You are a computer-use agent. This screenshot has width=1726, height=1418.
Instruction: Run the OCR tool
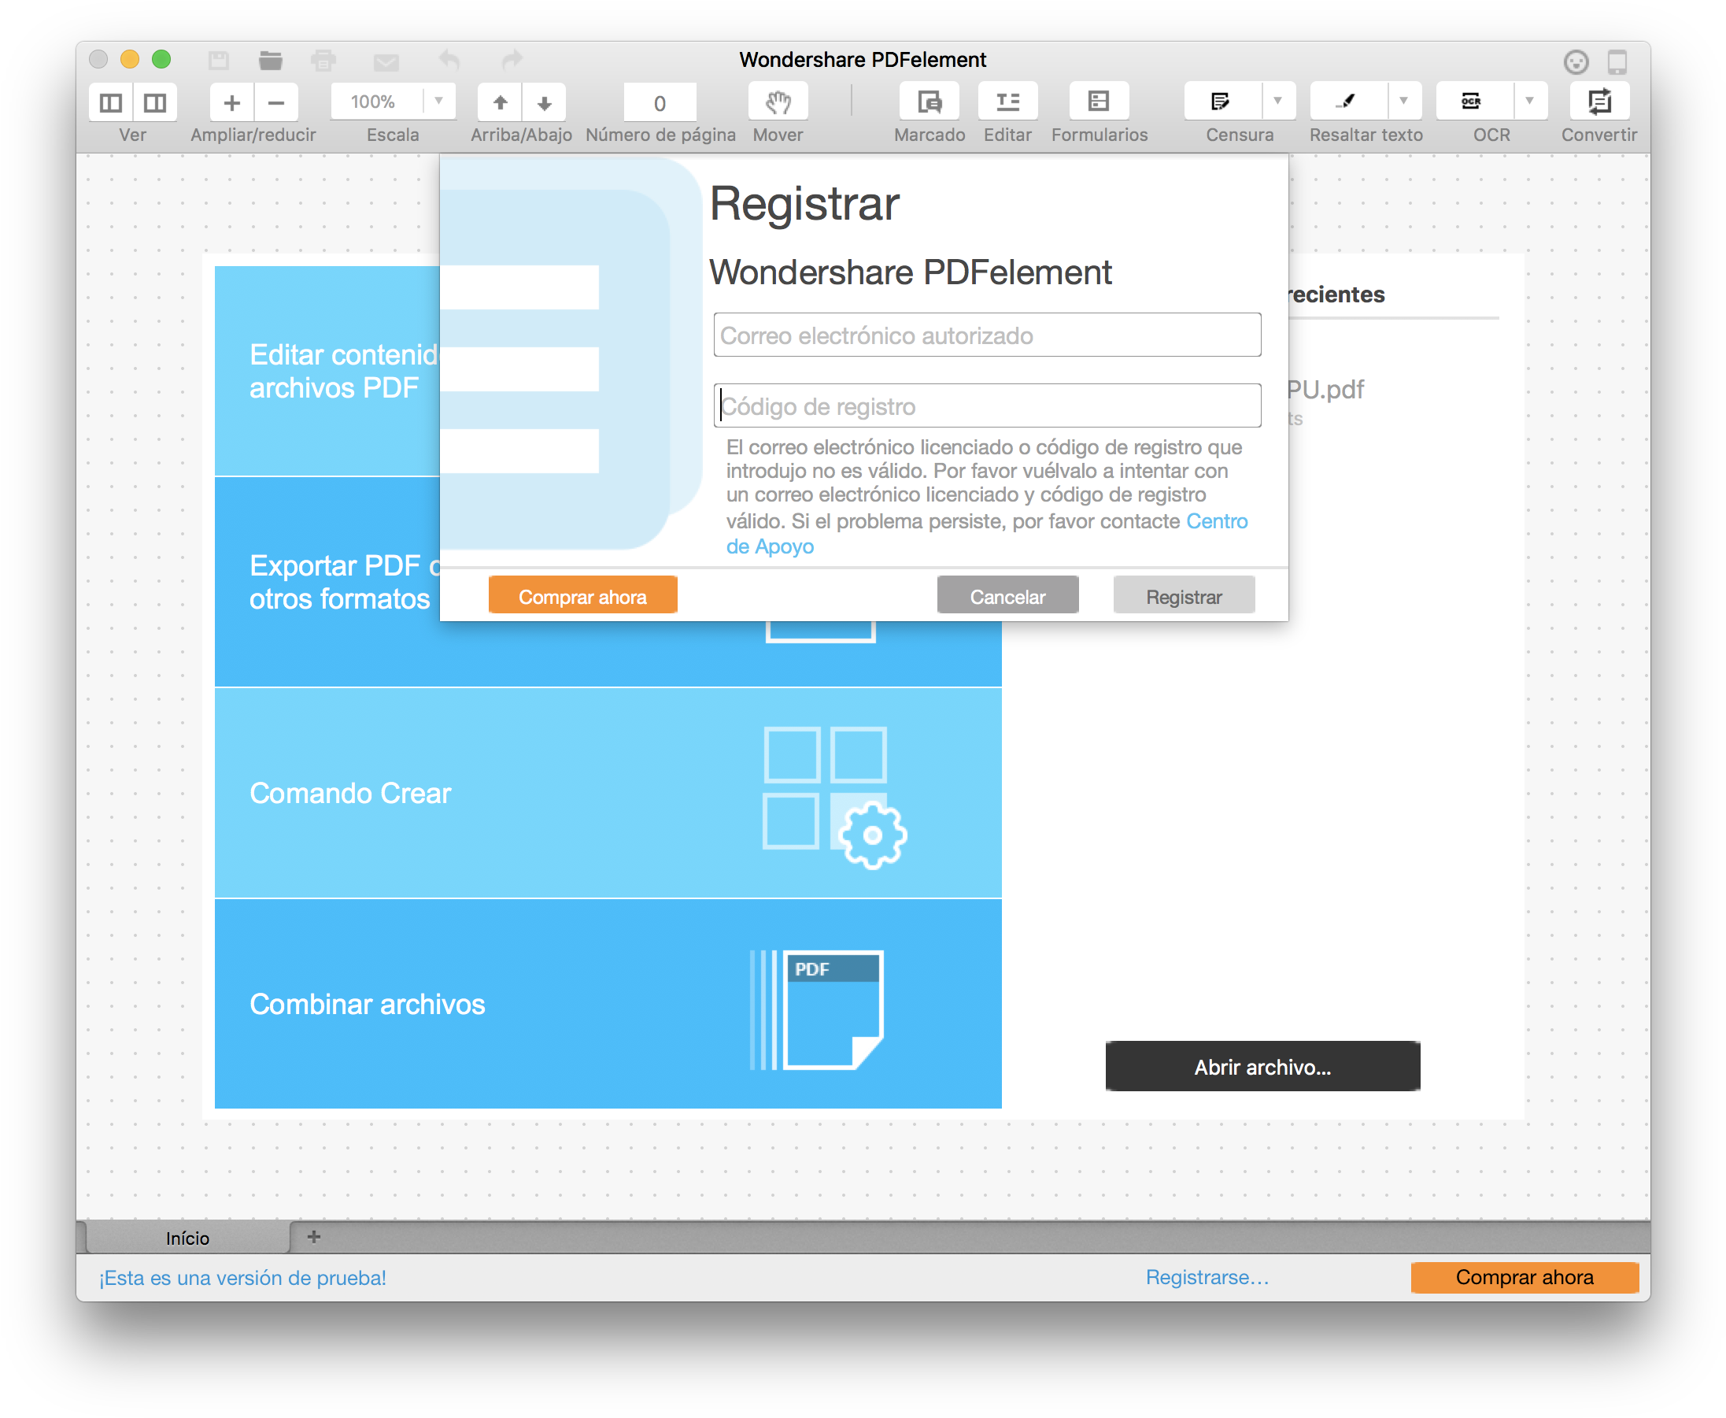point(1473,102)
